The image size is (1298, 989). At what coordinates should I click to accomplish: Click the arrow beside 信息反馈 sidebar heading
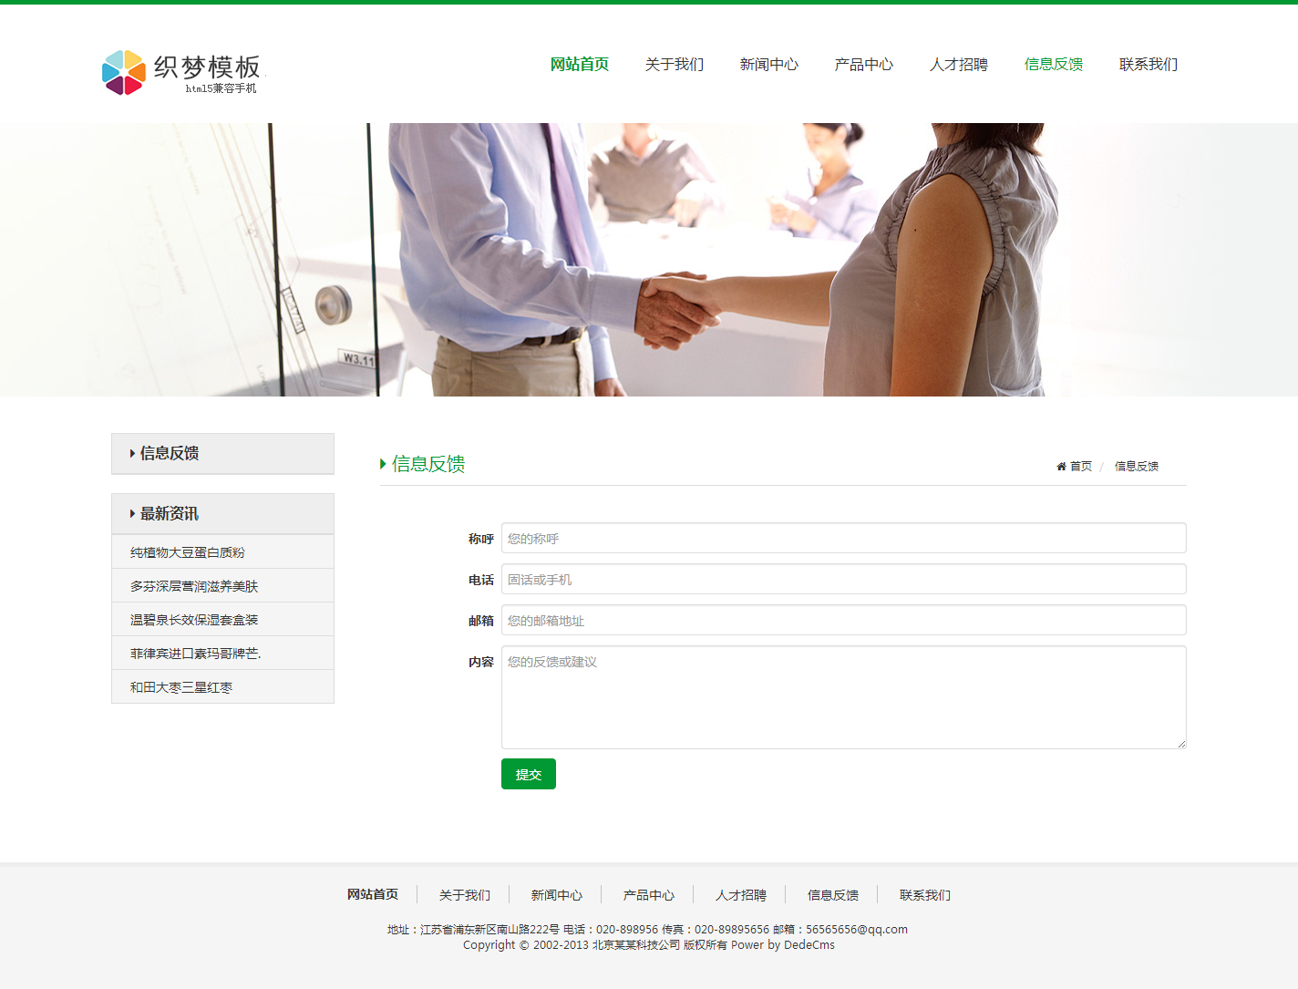pos(132,454)
